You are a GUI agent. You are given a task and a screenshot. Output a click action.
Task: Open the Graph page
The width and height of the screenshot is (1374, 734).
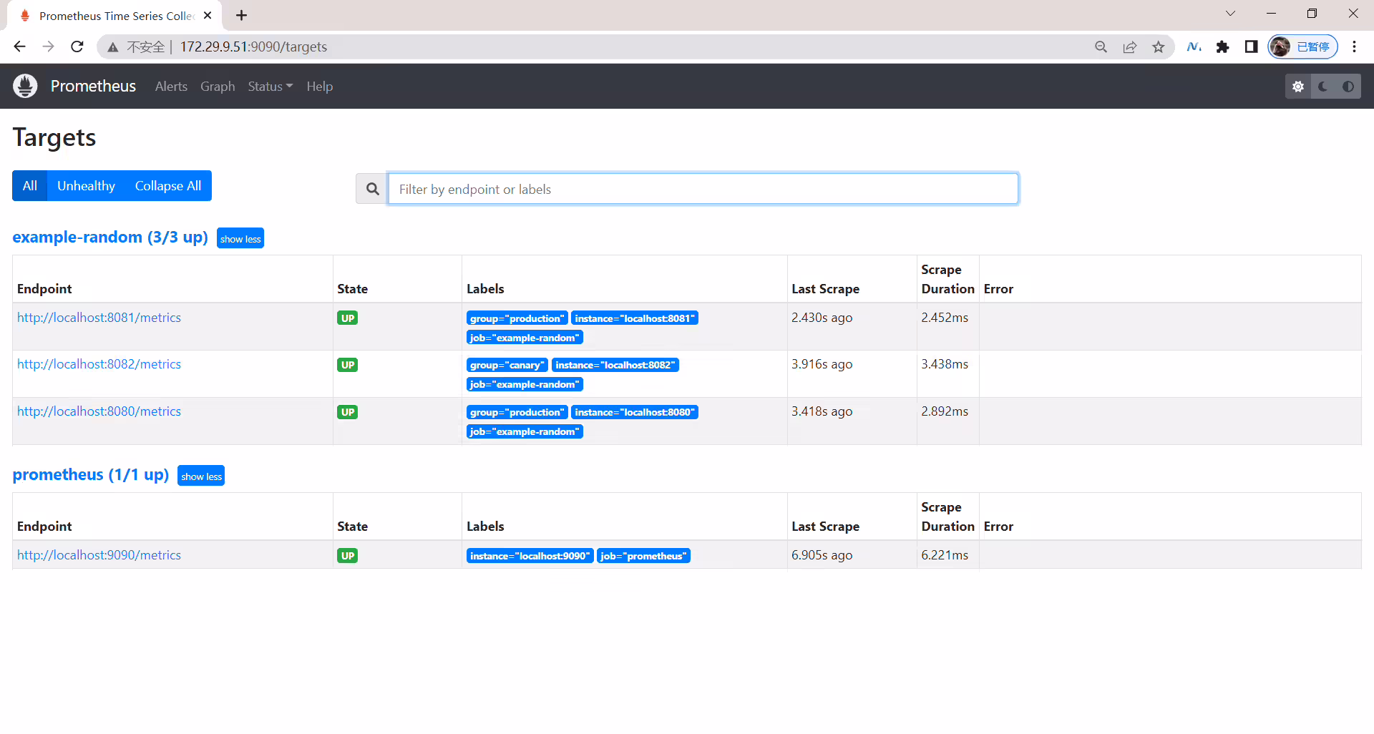218,87
